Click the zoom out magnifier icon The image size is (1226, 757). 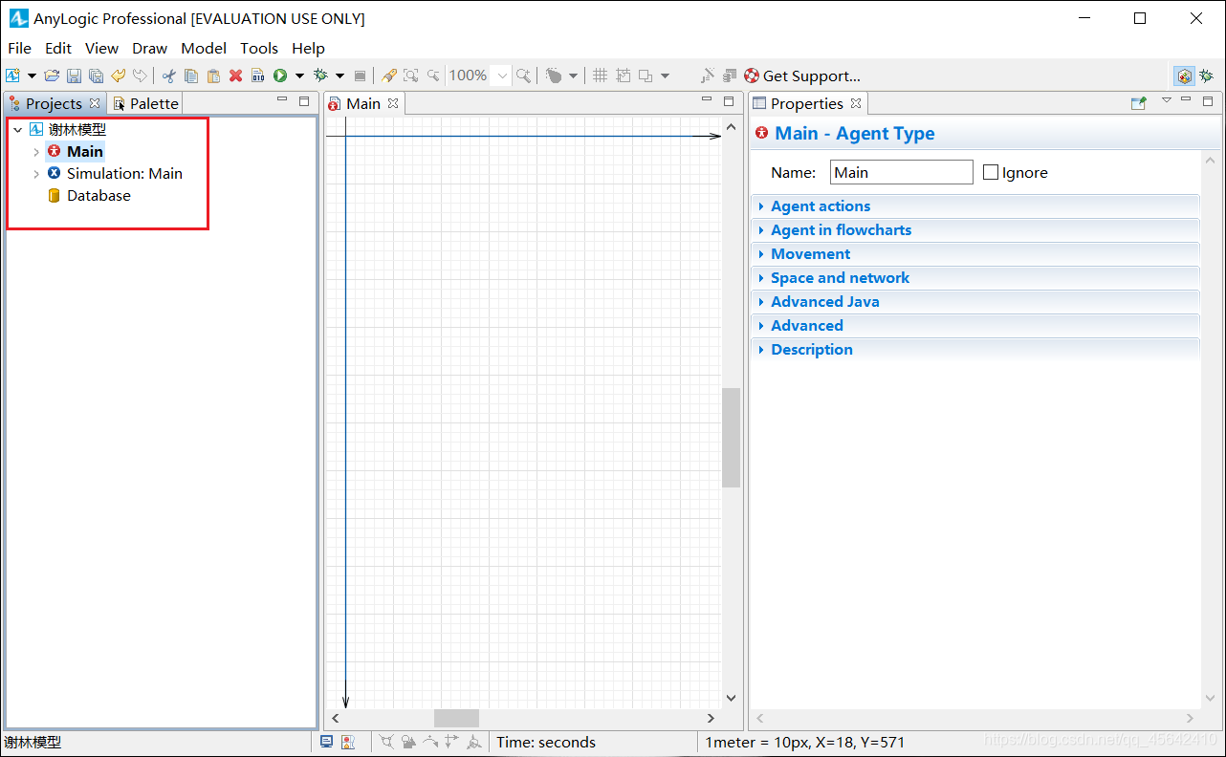tap(433, 76)
